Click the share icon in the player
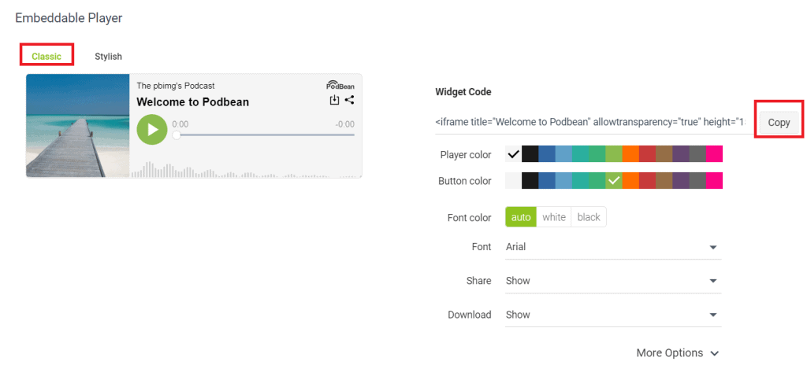The height and width of the screenshot is (365, 807). pyautogui.click(x=349, y=100)
